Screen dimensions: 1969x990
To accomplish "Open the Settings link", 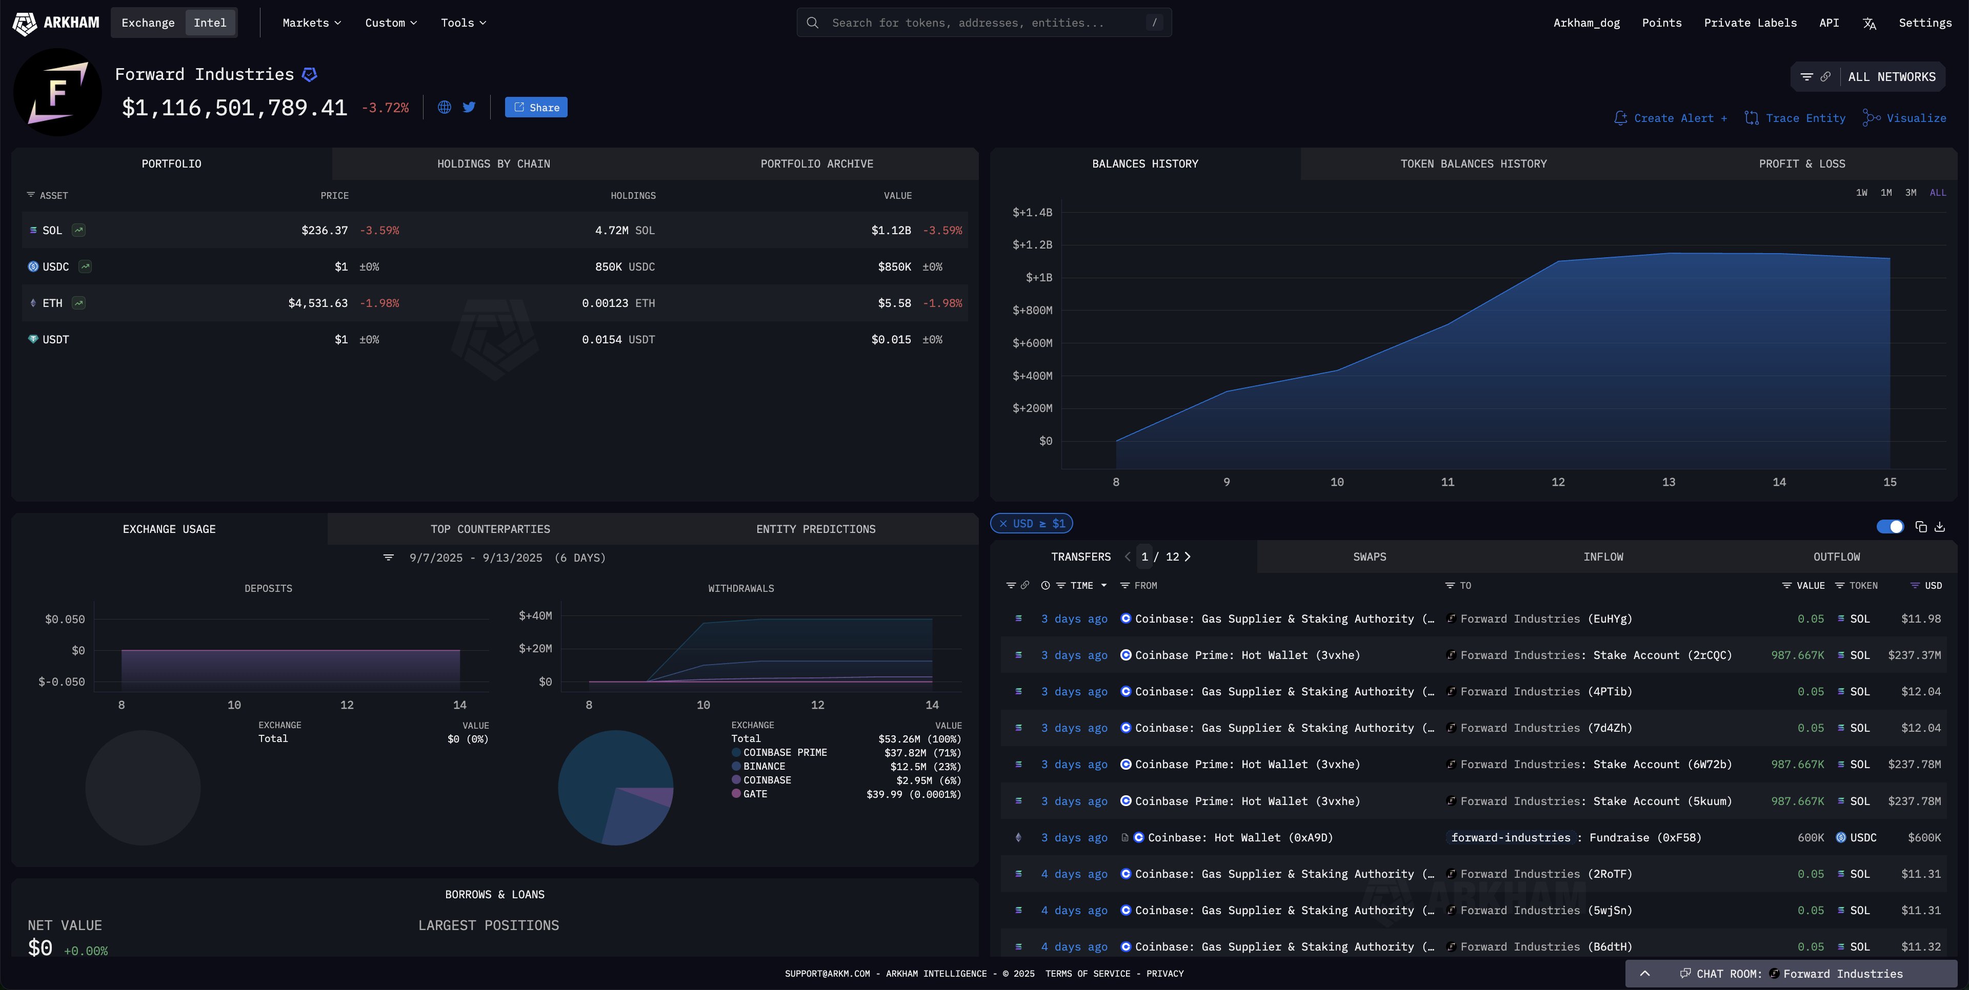I will [1925, 23].
